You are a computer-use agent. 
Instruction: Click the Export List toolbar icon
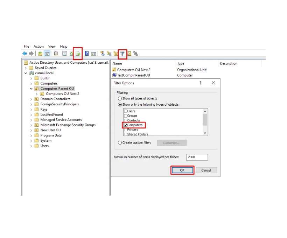77,54
